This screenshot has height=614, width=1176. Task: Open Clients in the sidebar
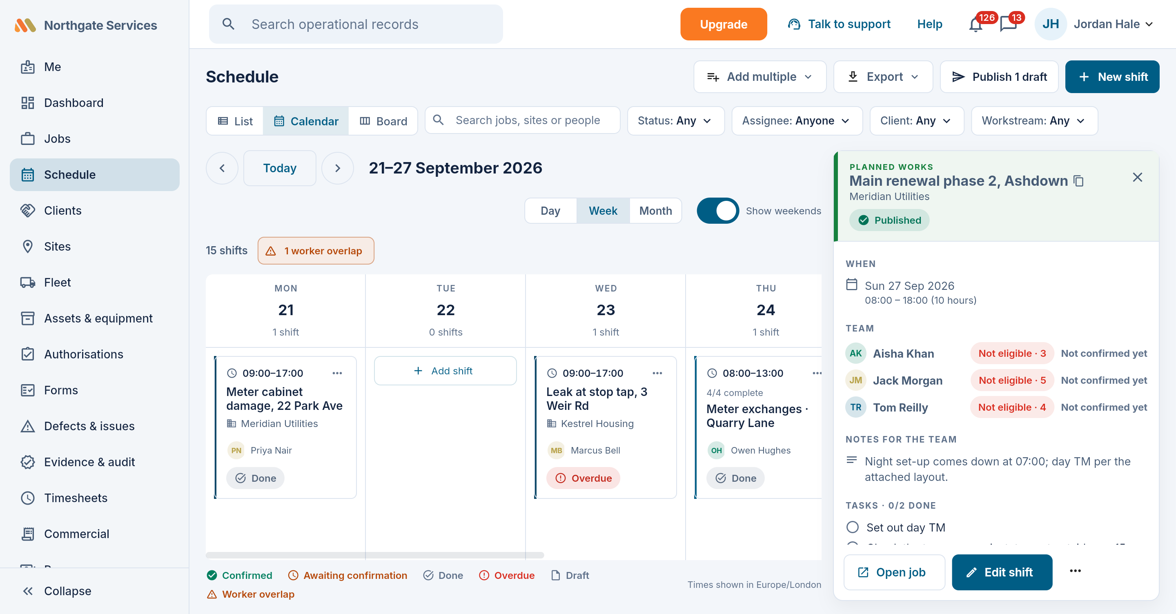tap(94, 210)
